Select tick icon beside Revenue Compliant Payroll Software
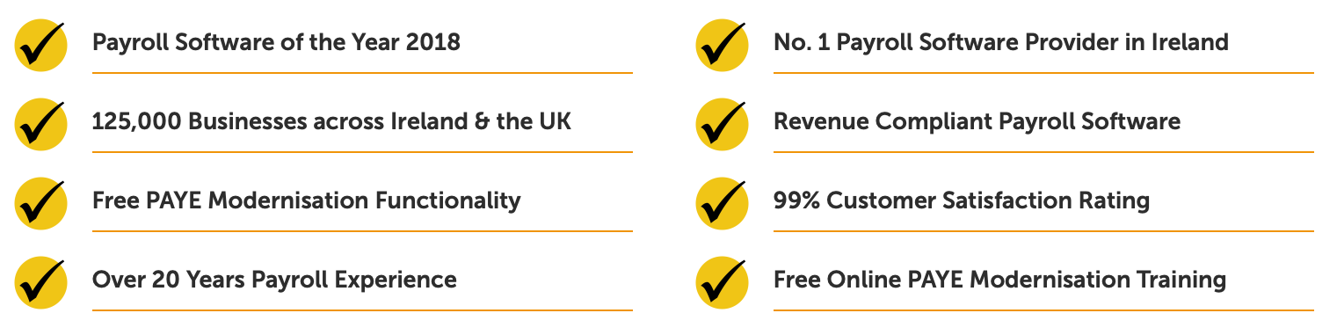The image size is (1337, 335). (x=722, y=124)
